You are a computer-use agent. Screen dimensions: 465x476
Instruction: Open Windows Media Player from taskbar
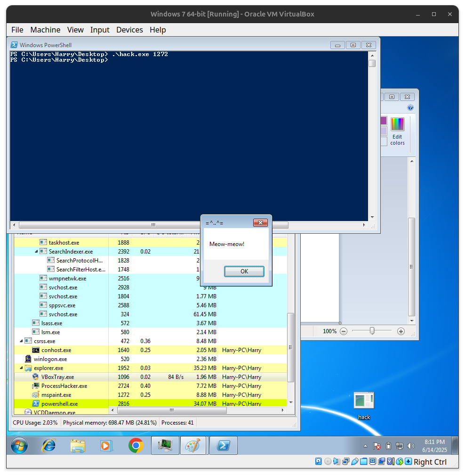click(x=106, y=446)
